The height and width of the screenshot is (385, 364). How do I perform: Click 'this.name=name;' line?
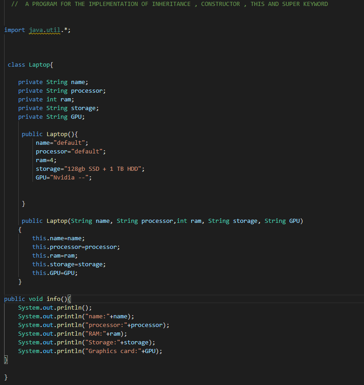59,238
